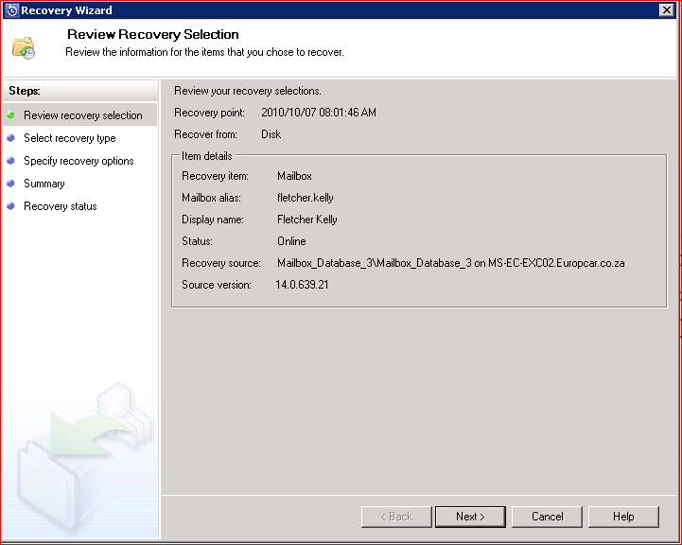This screenshot has width=682, height=545.
Task: Click green bullet beside Review recovery selection
Action: click(11, 115)
